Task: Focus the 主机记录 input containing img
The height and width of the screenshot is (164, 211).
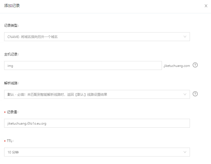Action: 83,65
